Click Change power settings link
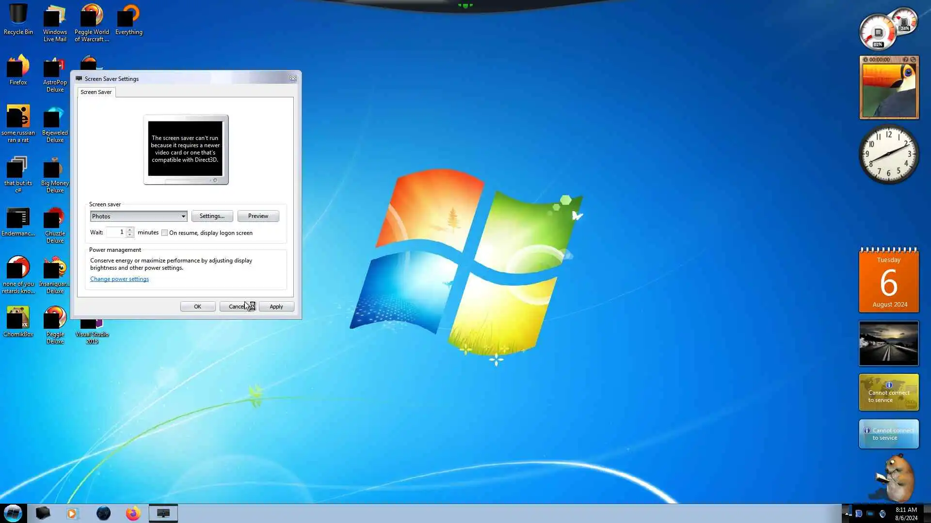This screenshot has width=931, height=523. [119, 279]
